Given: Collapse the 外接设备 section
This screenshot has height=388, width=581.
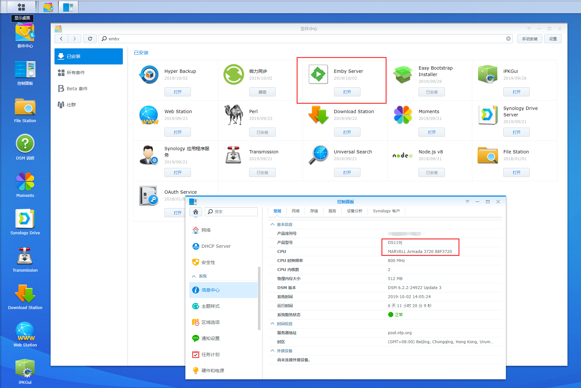Looking at the screenshot, I should (272, 351).
